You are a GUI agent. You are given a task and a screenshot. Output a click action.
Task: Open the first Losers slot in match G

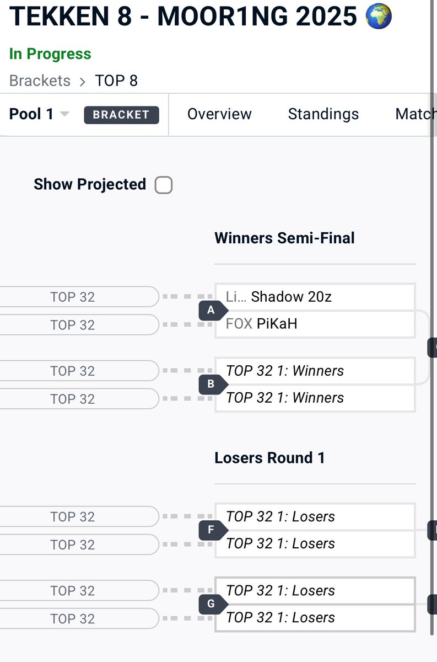(315, 591)
